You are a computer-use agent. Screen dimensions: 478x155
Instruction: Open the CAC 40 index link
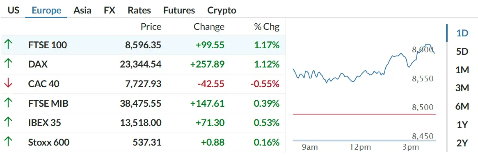(43, 84)
